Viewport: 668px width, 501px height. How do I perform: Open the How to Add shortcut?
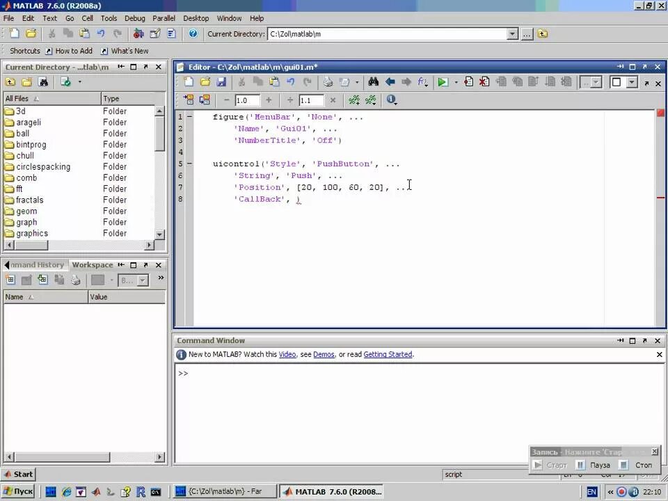(x=69, y=51)
